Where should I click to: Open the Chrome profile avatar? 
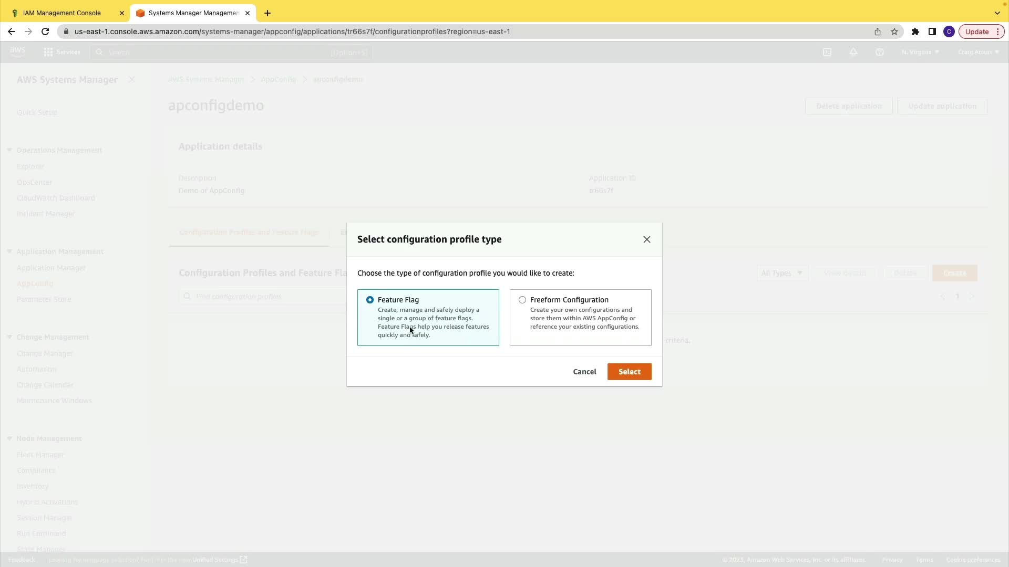(949, 31)
